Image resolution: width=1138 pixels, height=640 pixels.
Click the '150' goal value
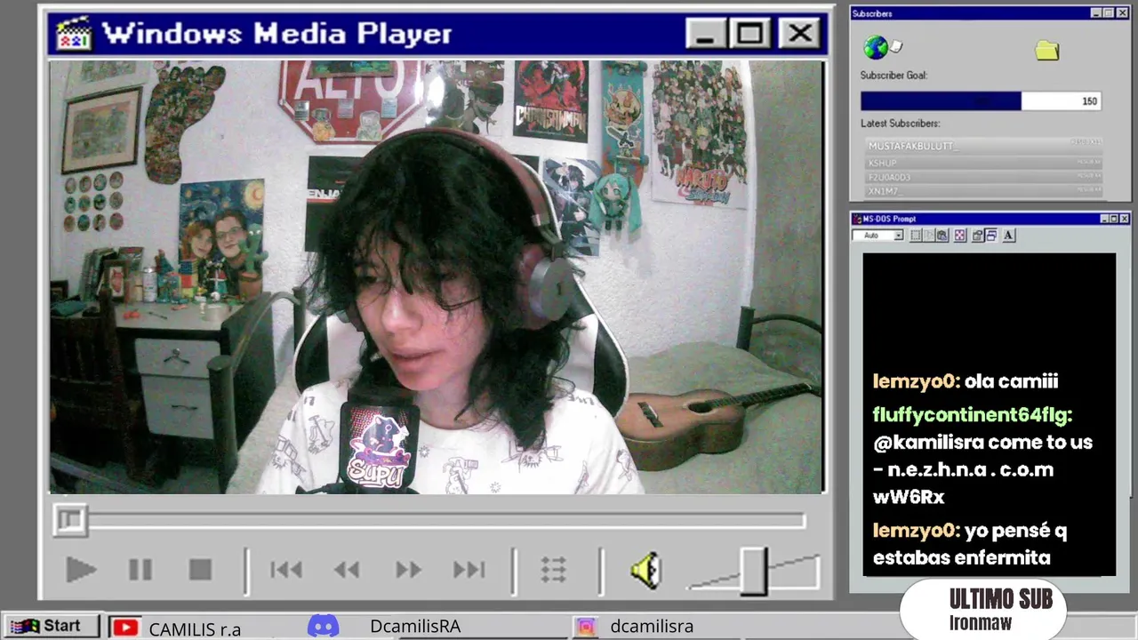[1089, 101]
